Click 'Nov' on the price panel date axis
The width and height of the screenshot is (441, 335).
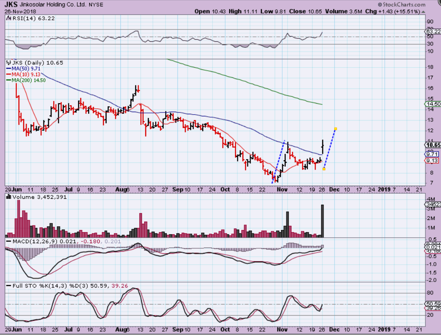click(x=282, y=189)
